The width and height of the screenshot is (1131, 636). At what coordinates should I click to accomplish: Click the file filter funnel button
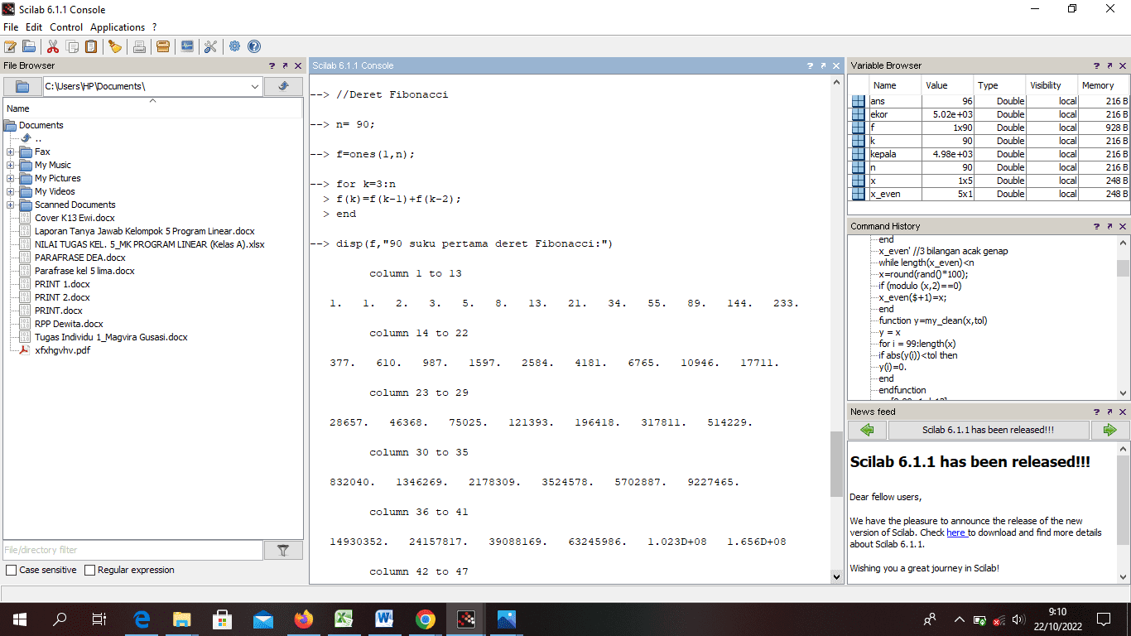click(283, 550)
